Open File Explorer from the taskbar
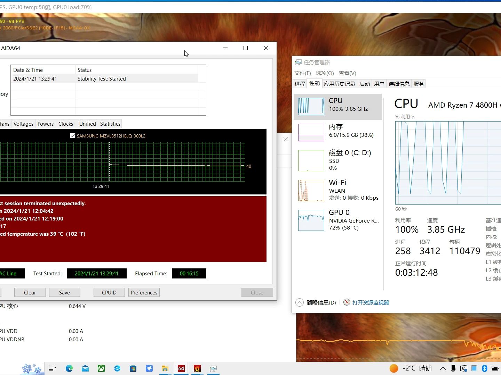 pos(165,368)
